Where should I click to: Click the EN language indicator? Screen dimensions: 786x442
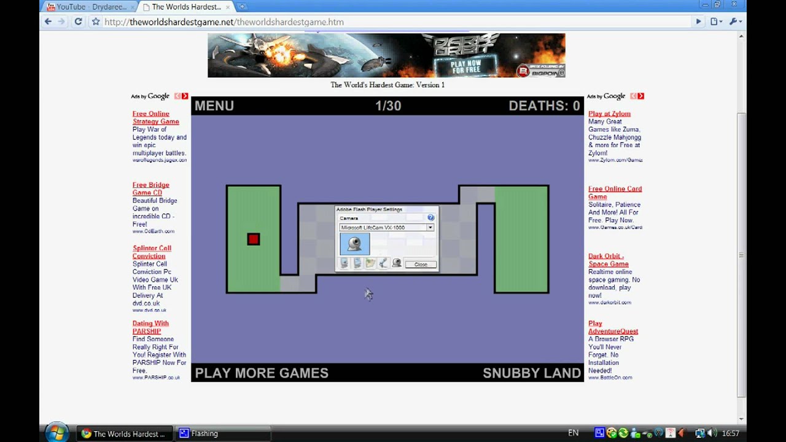click(x=573, y=433)
